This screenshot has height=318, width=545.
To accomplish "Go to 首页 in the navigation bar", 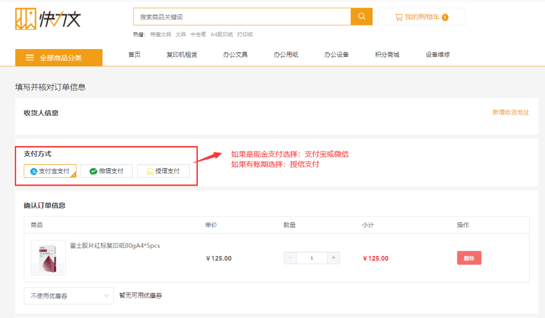I will (x=134, y=55).
